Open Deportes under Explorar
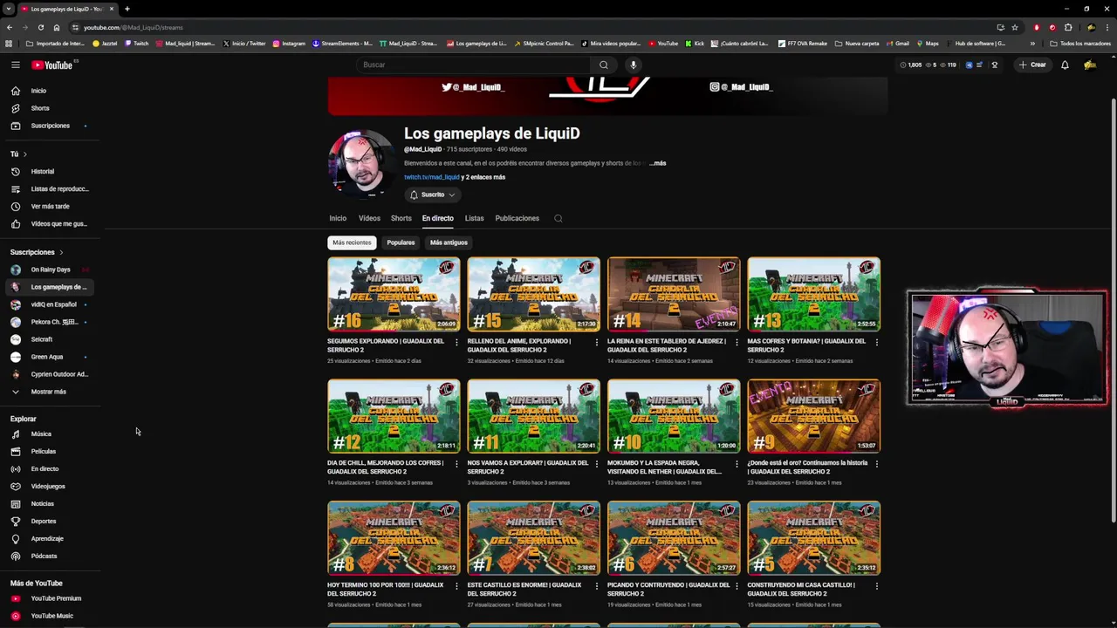 pyautogui.click(x=43, y=521)
